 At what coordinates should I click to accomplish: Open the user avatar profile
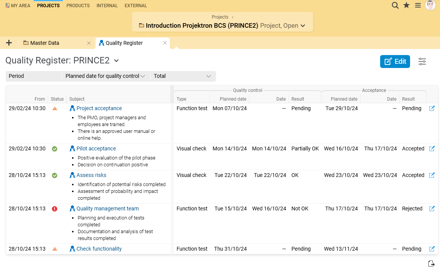point(430,5)
